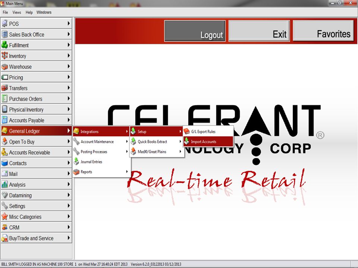The width and height of the screenshot is (358, 268).
Task: Open the Windows menu
Action: 44,12
